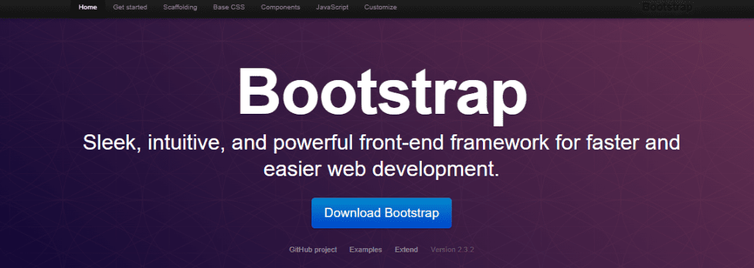Click the 'Sleek, intuitive, and powerful' tagline

(x=381, y=156)
